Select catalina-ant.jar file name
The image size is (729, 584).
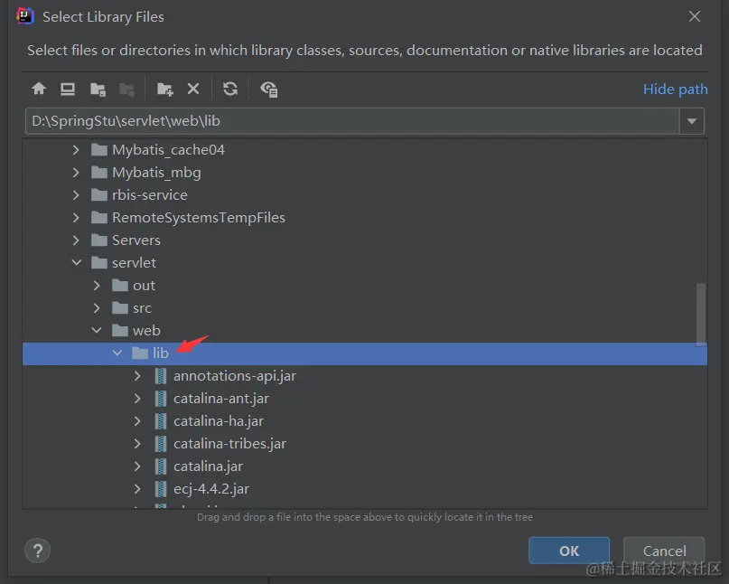221,399
